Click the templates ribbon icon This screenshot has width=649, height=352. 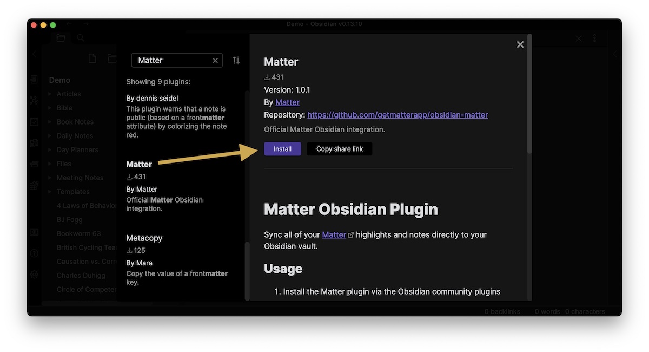coord(34,143)
